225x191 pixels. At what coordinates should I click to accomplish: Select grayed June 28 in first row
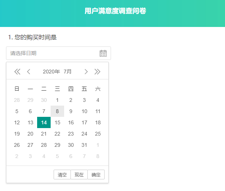pos(17,100)
